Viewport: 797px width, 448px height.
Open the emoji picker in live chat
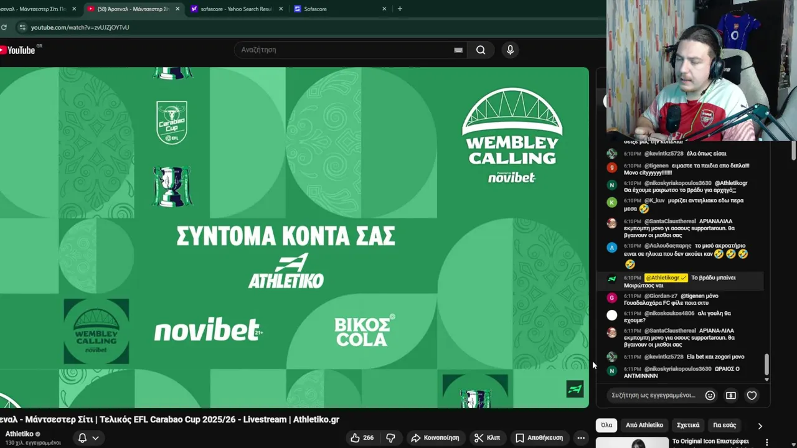[710, 395]
